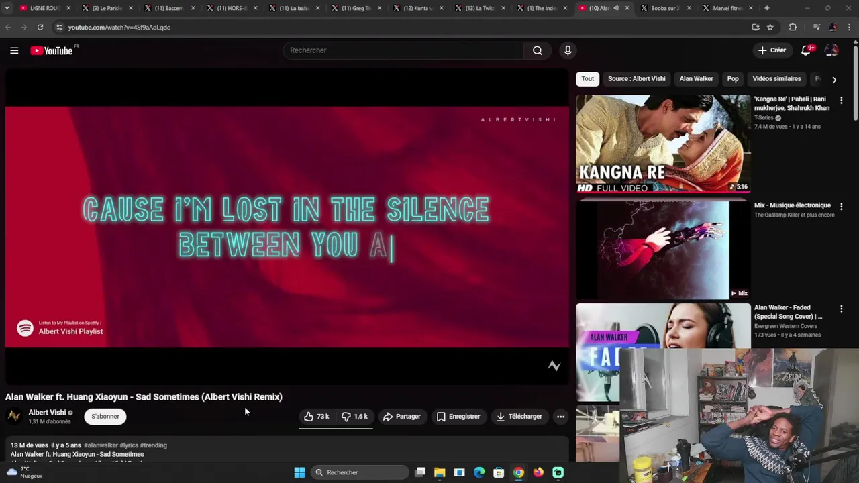
Task: Click the Partager share button
Action: [x=401, y=417]
